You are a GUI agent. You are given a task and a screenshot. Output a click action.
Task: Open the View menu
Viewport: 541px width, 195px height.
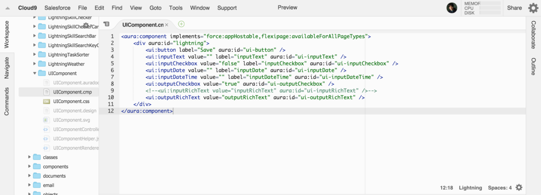coord(136,8)
